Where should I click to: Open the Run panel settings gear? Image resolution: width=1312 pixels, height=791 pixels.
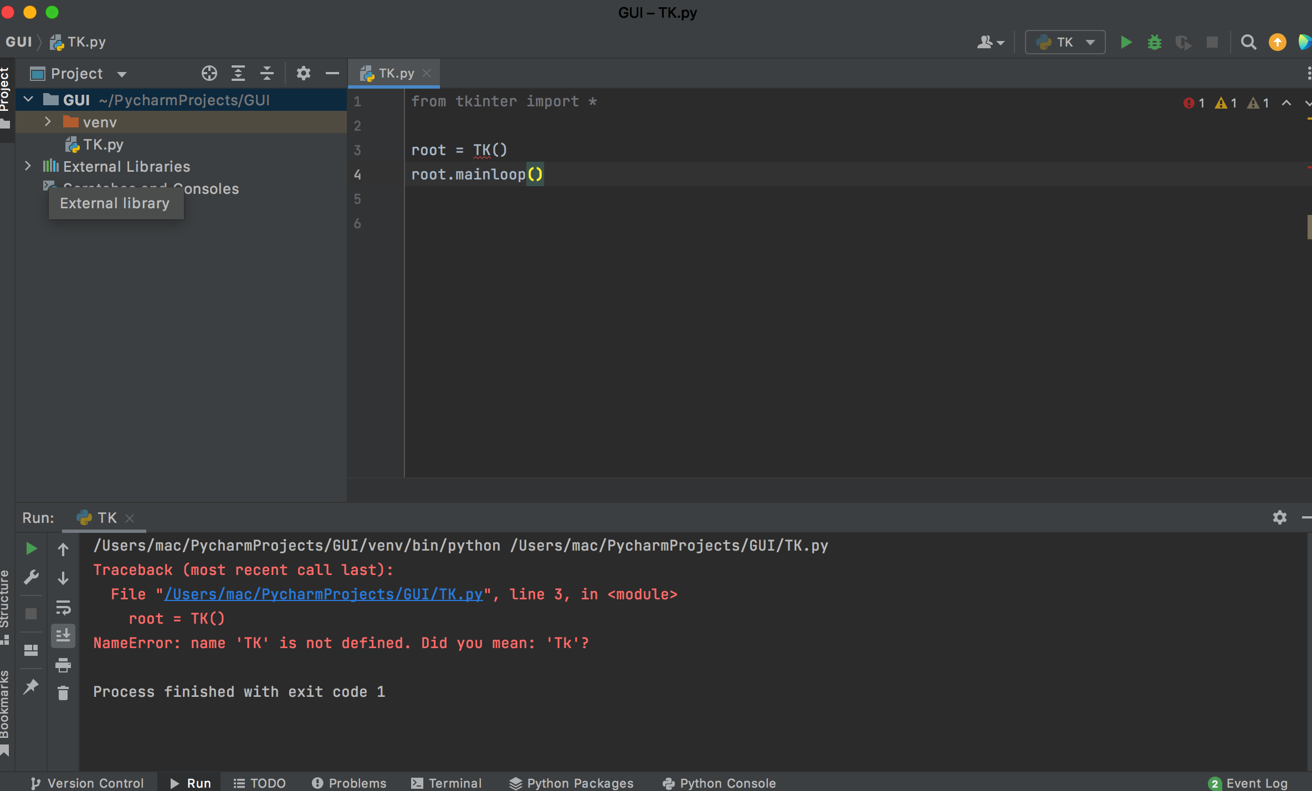click(1279, 517)
